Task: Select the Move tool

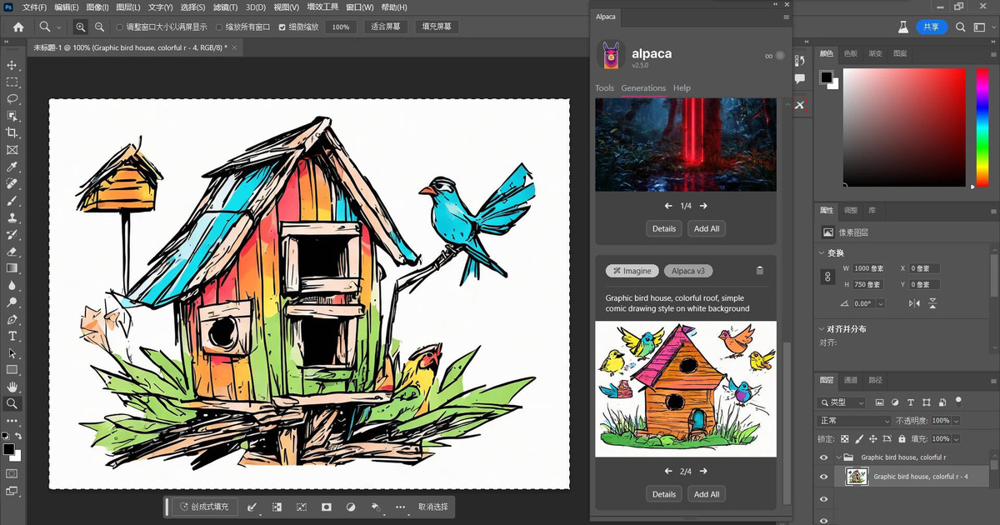Action: click(12, 65)
